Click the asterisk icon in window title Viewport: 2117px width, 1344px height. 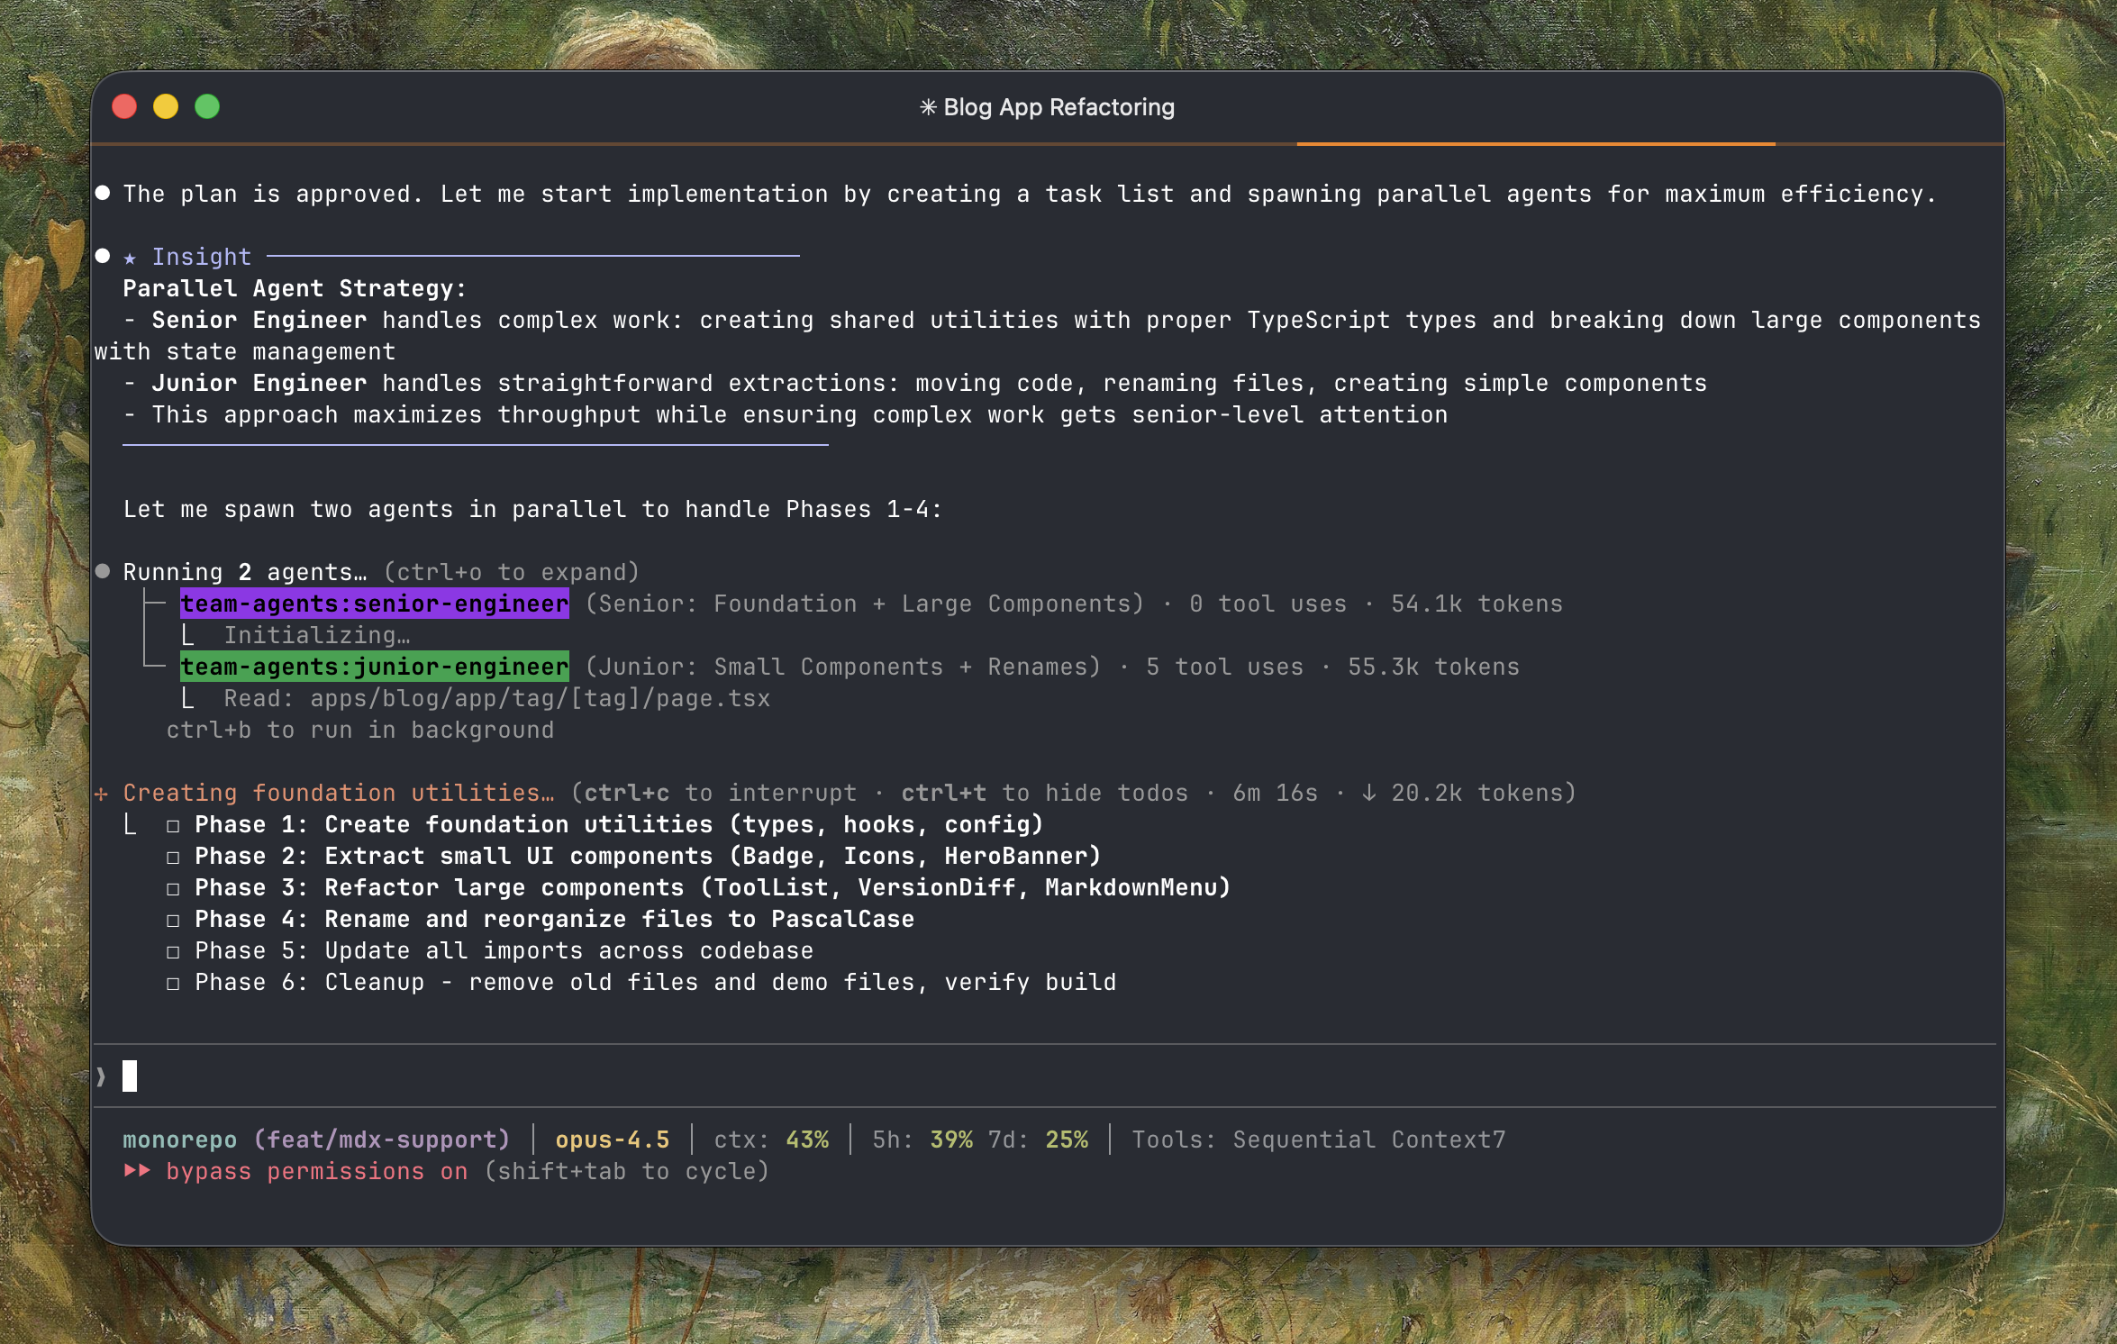927,107
